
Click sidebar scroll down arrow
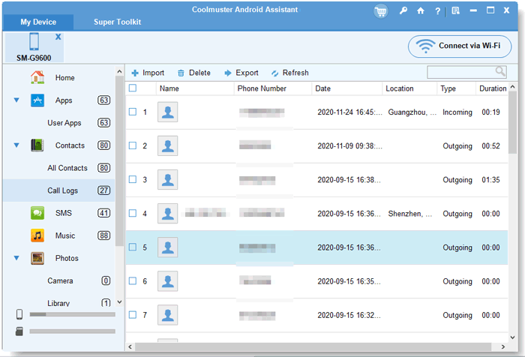coord(119,301)
